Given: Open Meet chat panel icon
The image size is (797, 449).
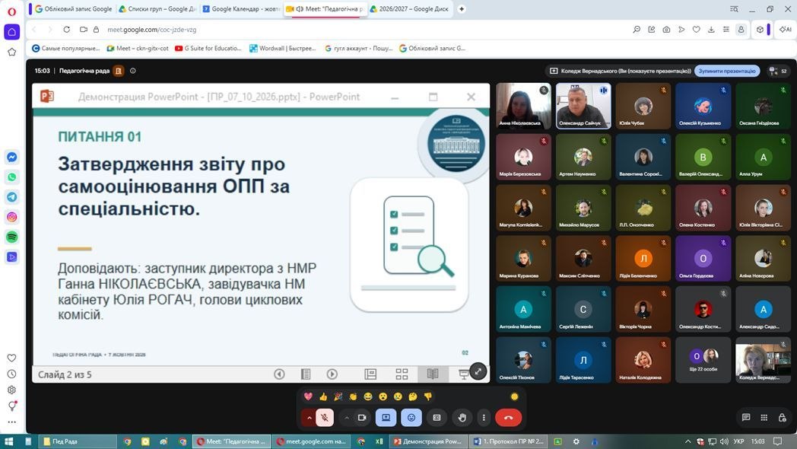Looking at the screenshot, I should click(x=745, y=418).
